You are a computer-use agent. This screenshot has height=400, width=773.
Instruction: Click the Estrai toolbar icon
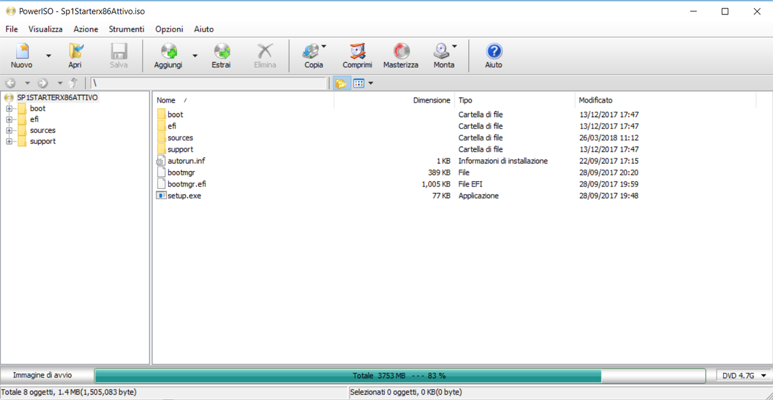221,51
